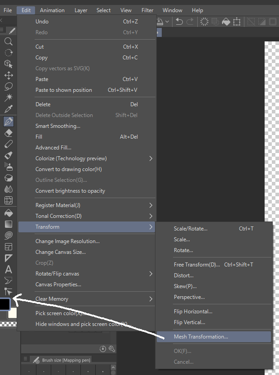Screen dimensions: 279x375
Task: Open the Layer menu
Action: click(x=81, y=10)
